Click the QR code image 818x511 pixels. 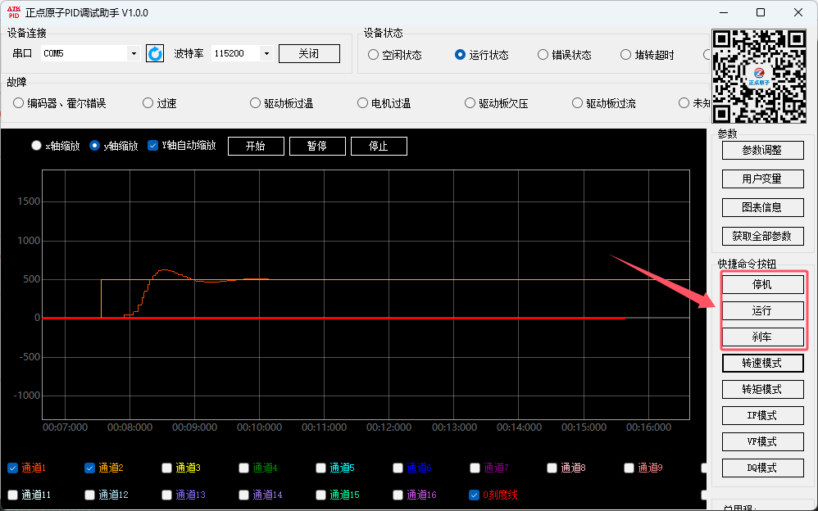(x=759, y=76)
